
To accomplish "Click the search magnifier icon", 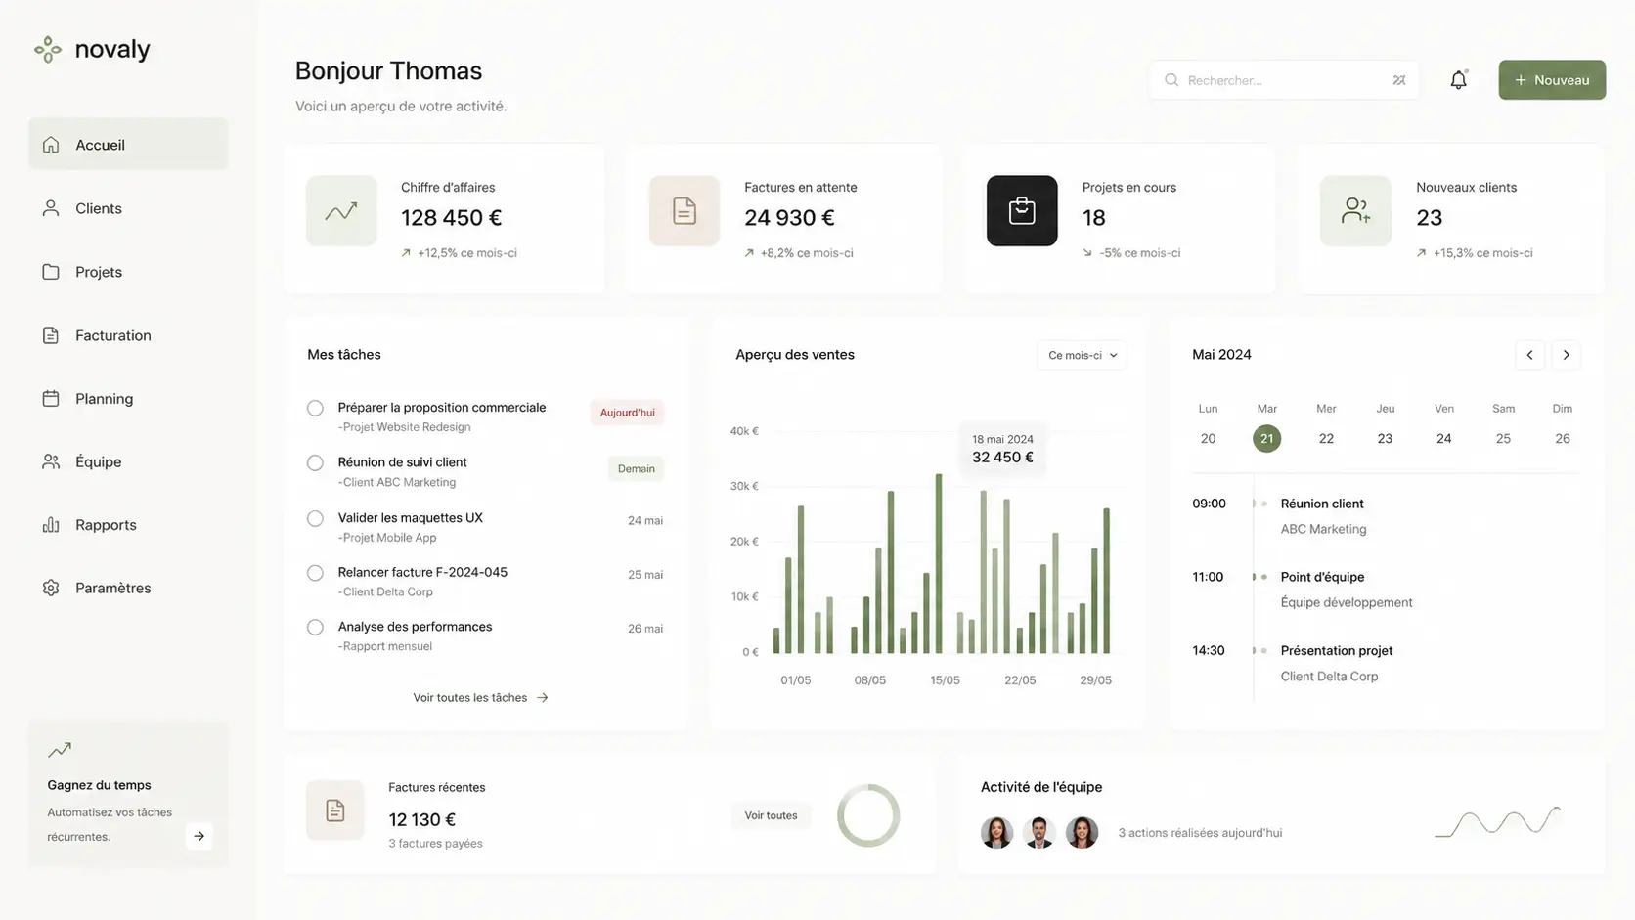I will point(1171,80).
